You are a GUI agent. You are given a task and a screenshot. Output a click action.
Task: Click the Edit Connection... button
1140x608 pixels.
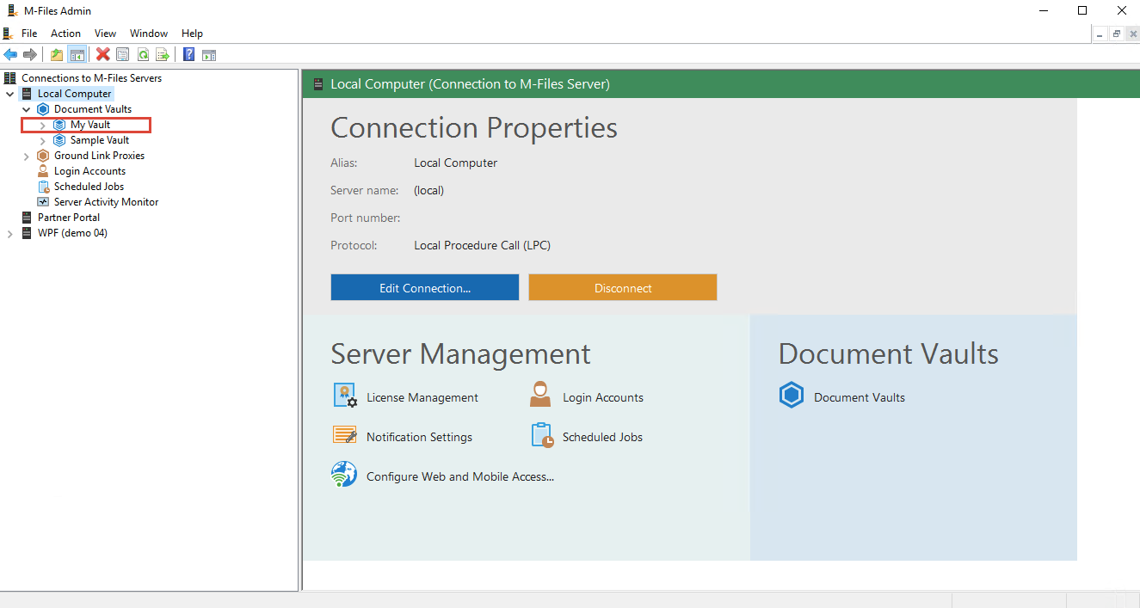click(x=425, y=288)
